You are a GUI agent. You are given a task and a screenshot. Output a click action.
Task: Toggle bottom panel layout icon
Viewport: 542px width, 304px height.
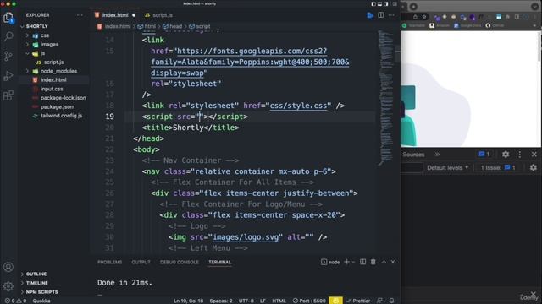(x=379, y=3)
